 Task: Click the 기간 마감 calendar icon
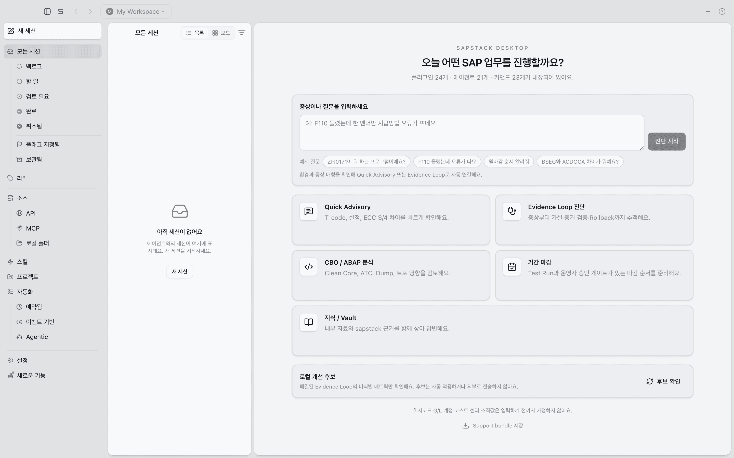point(512,267)
